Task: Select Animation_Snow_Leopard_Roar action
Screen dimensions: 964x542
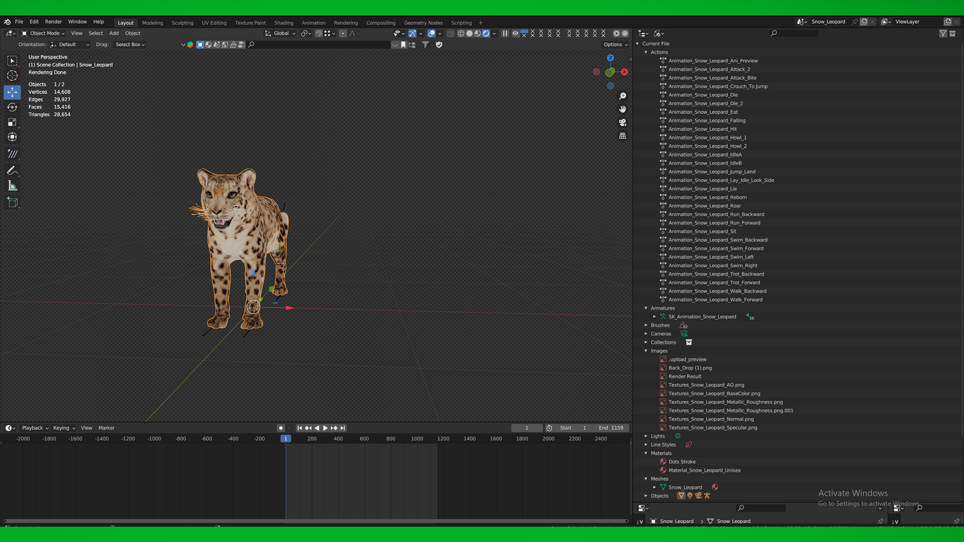Action: coord(704,206)
